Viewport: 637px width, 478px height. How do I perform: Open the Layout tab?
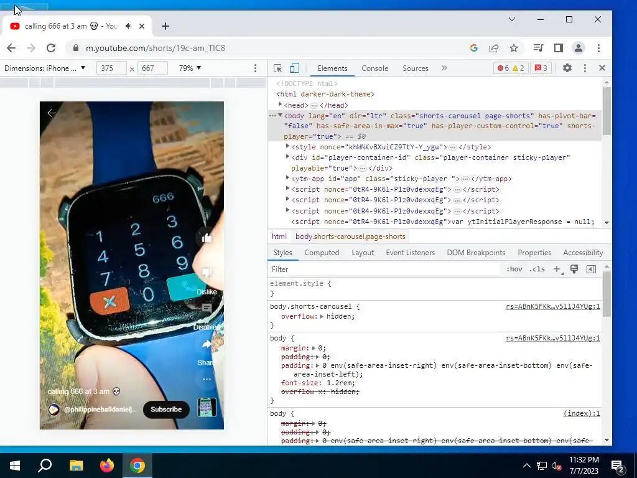(x=363, y=253)
